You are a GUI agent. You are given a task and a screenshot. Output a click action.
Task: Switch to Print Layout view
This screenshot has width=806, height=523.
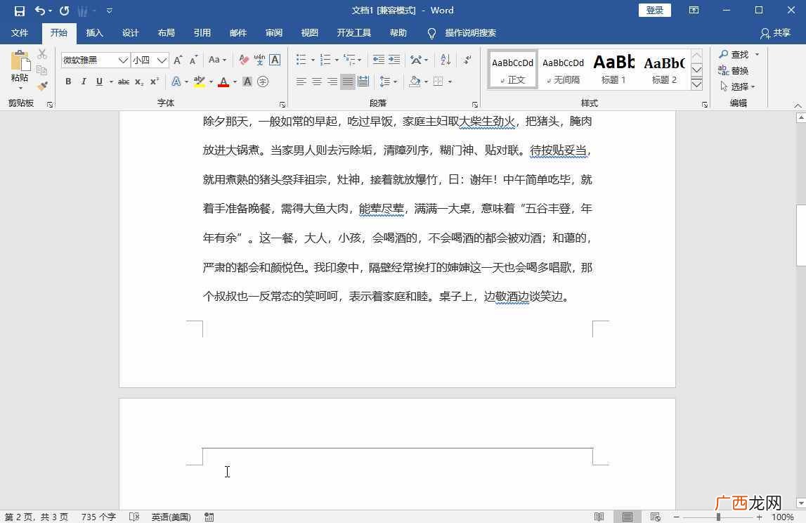tap(627, 517)
